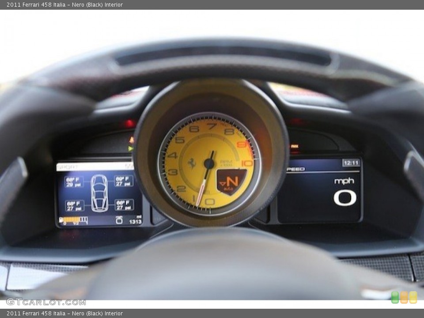
Task: Click the number 4 on the tachometer
Action: pos(172,155)
